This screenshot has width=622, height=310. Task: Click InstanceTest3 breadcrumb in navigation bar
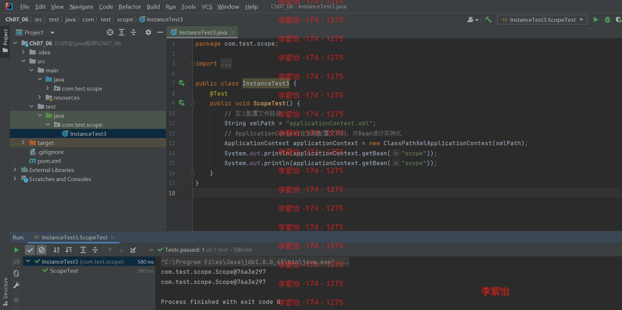tap(161, 20)
